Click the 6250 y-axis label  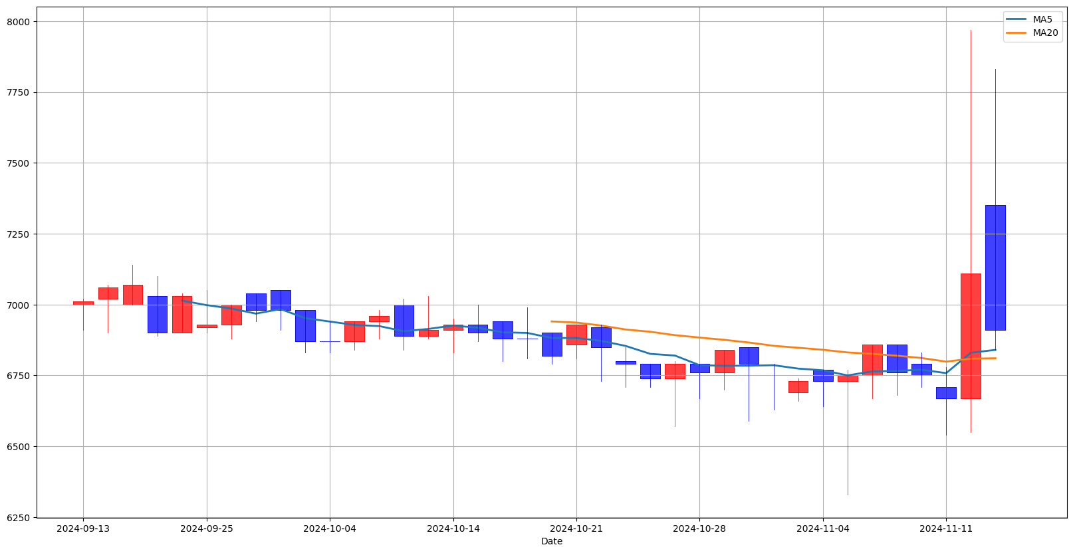click(18, 518)
